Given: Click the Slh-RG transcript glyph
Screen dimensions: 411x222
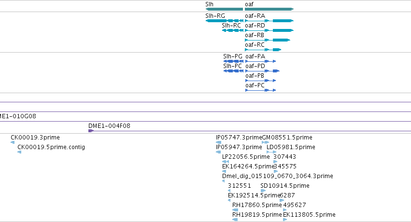Looking at the screenshot, I should [224, 21].
